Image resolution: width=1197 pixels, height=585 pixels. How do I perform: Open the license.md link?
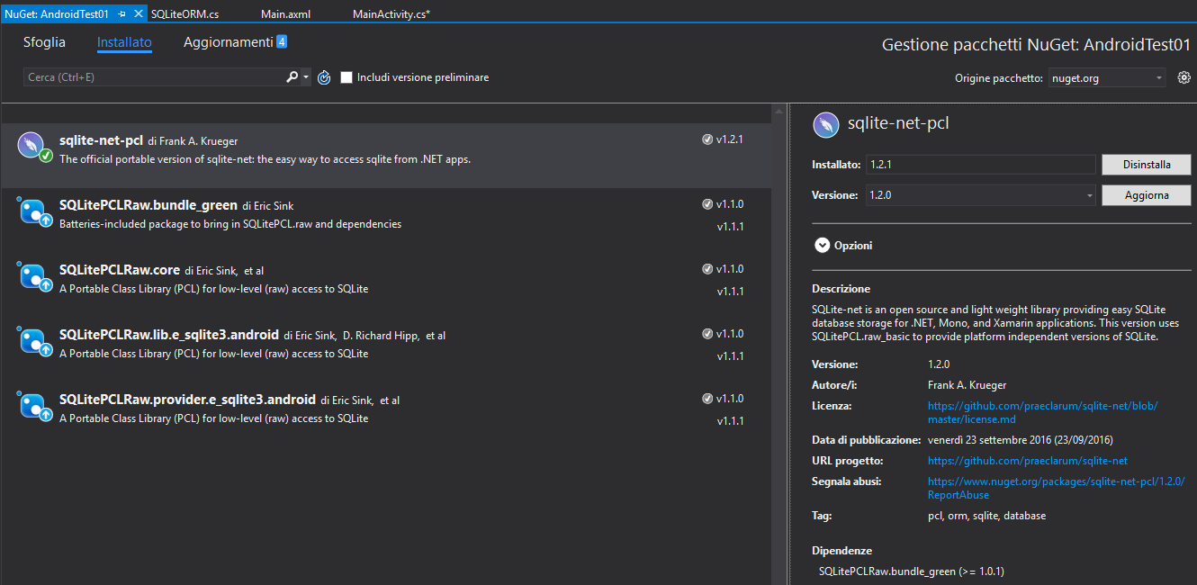click(x=1042, y=412)
